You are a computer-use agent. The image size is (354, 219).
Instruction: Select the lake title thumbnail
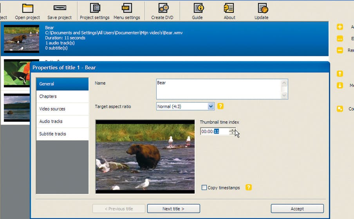17,108
